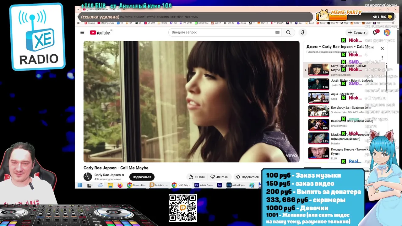Image resolution: width=402 pixels, height=226 pixels.
Task: Open the ПОЧТА bookmark
Action: pos(263,23)
